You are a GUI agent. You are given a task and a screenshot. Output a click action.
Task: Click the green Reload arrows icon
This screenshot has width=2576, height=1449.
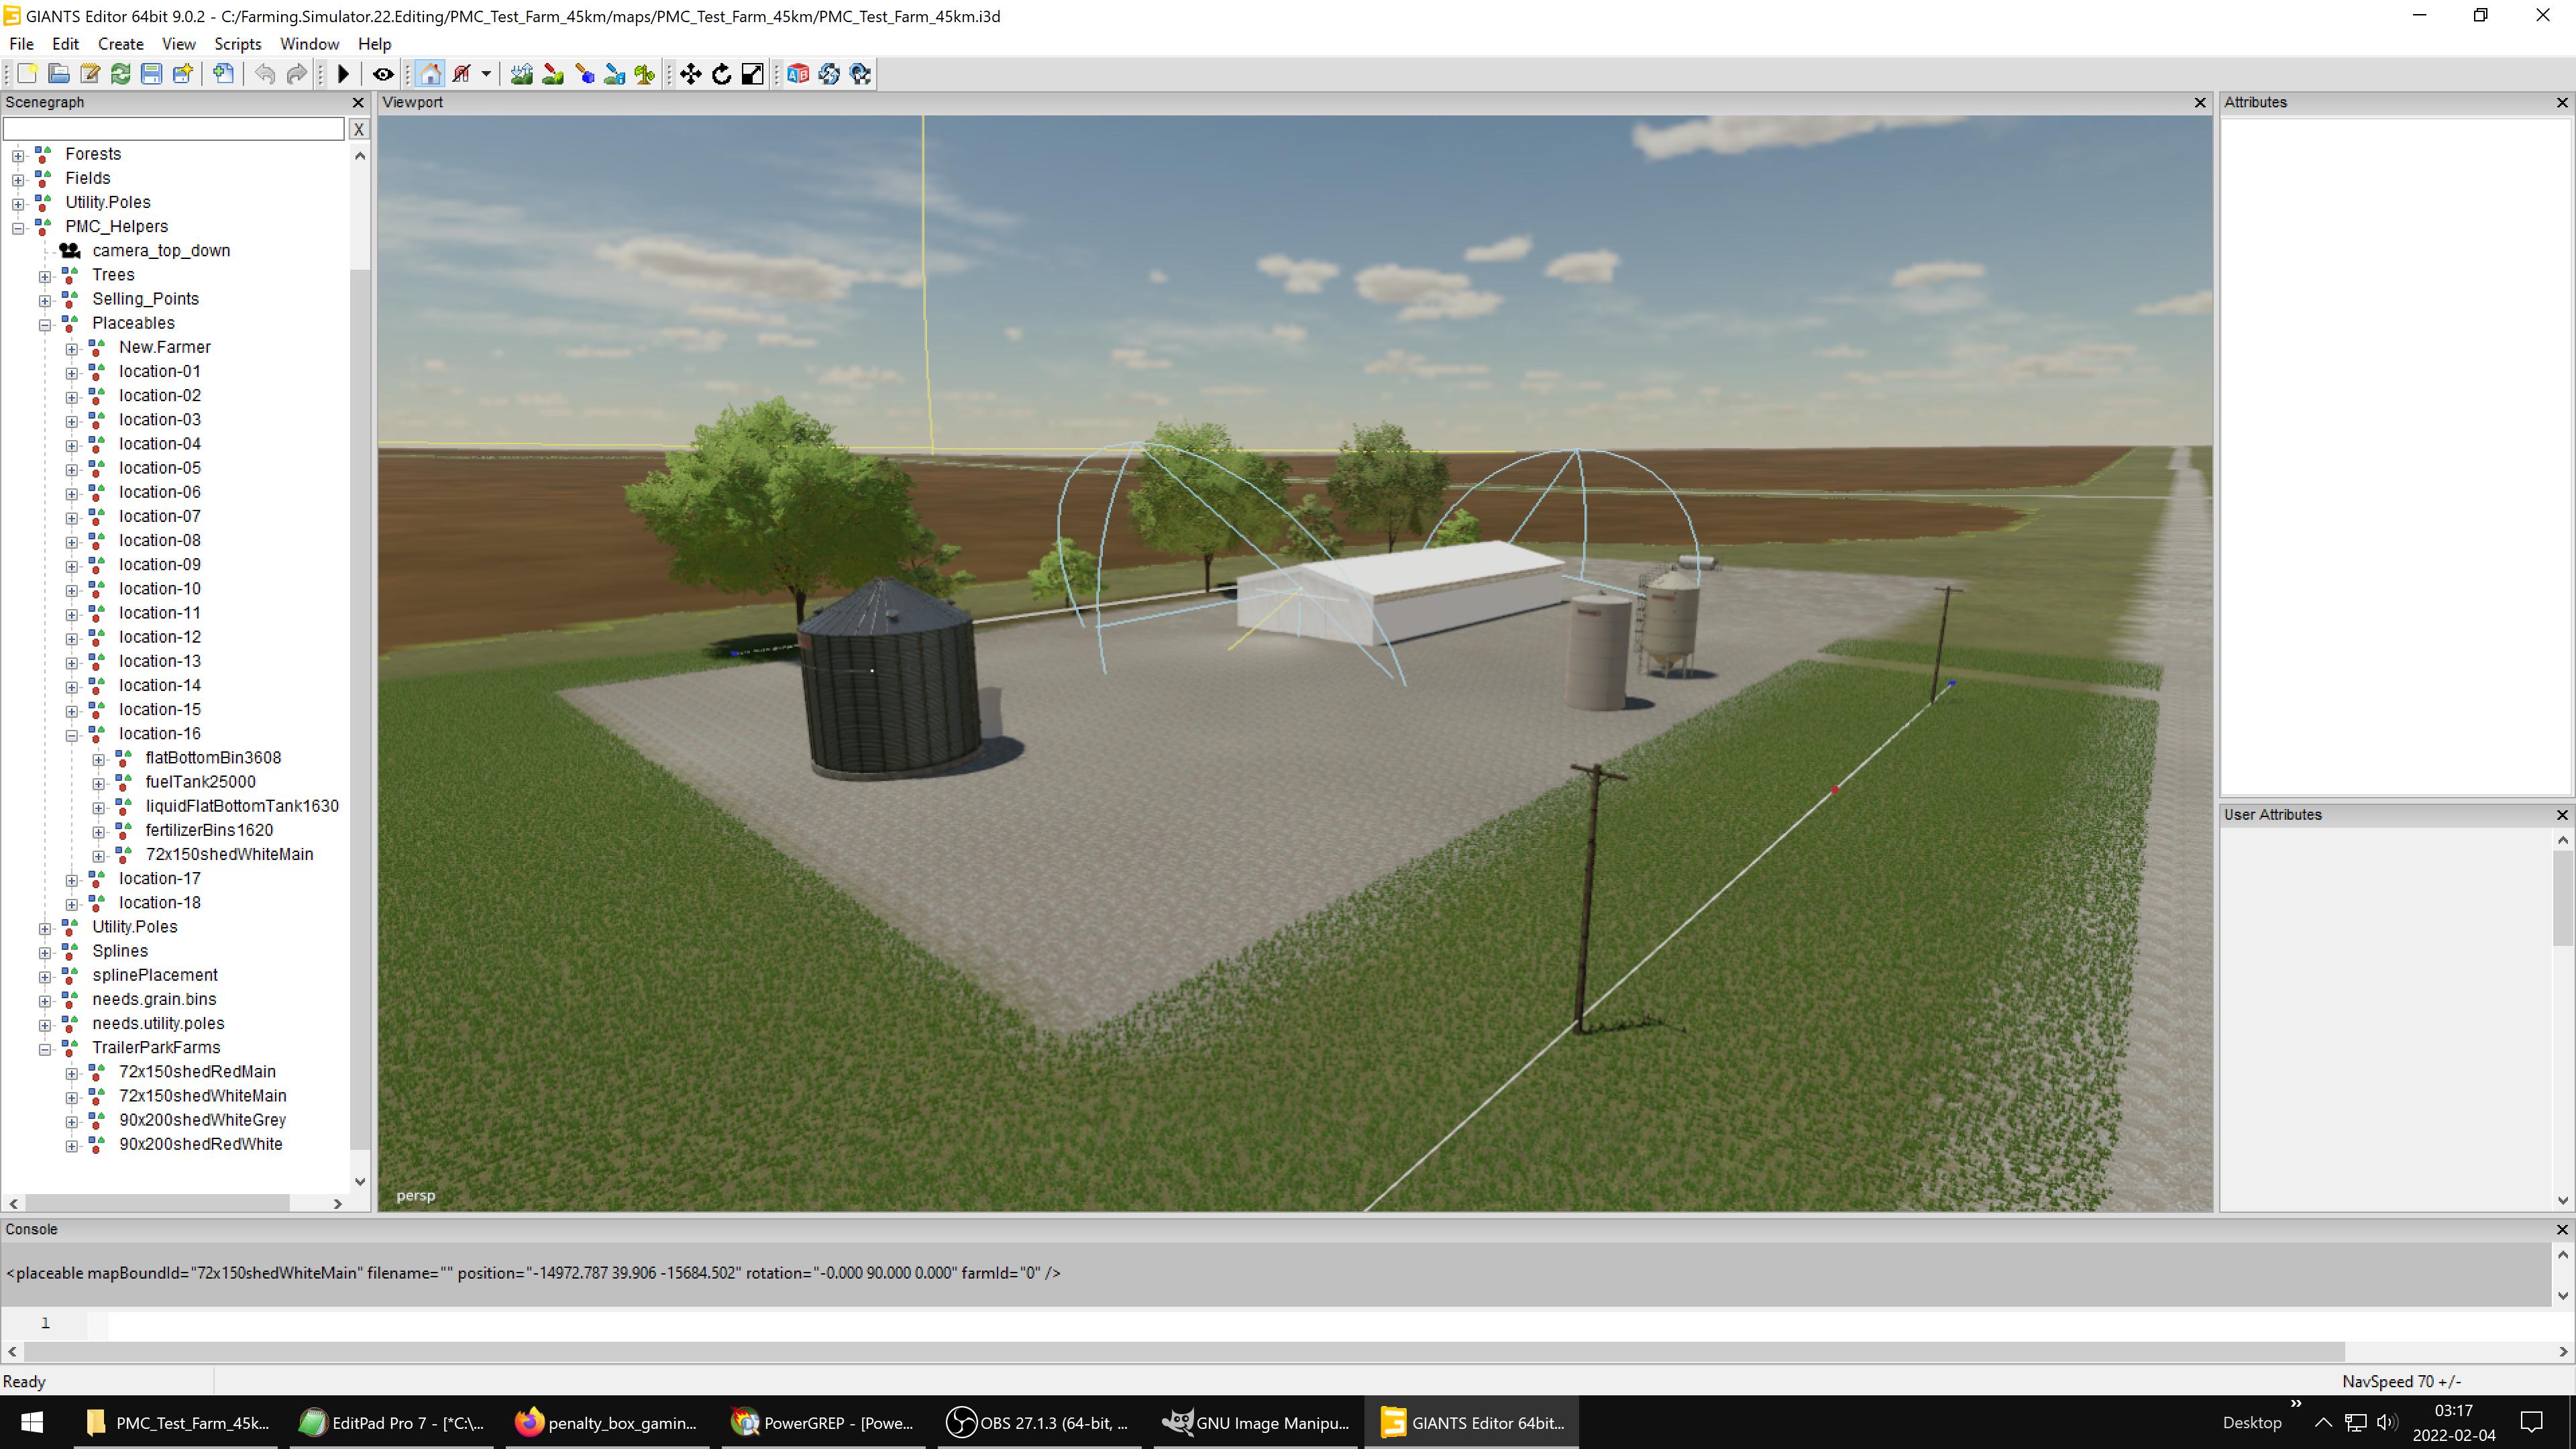click(x=121, y=74)
